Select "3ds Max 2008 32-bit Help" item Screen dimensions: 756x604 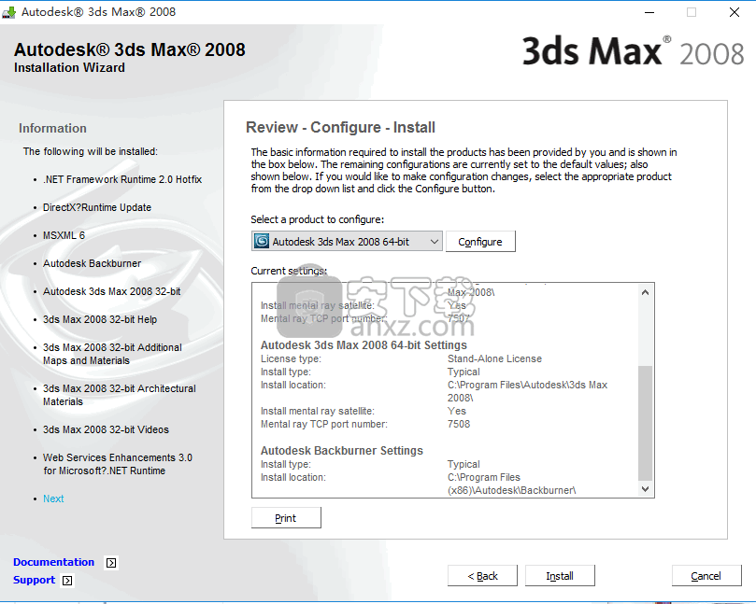pos(100,319)
